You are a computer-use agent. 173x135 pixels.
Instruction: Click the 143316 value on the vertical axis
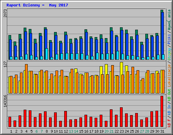[x=5, y=101]
